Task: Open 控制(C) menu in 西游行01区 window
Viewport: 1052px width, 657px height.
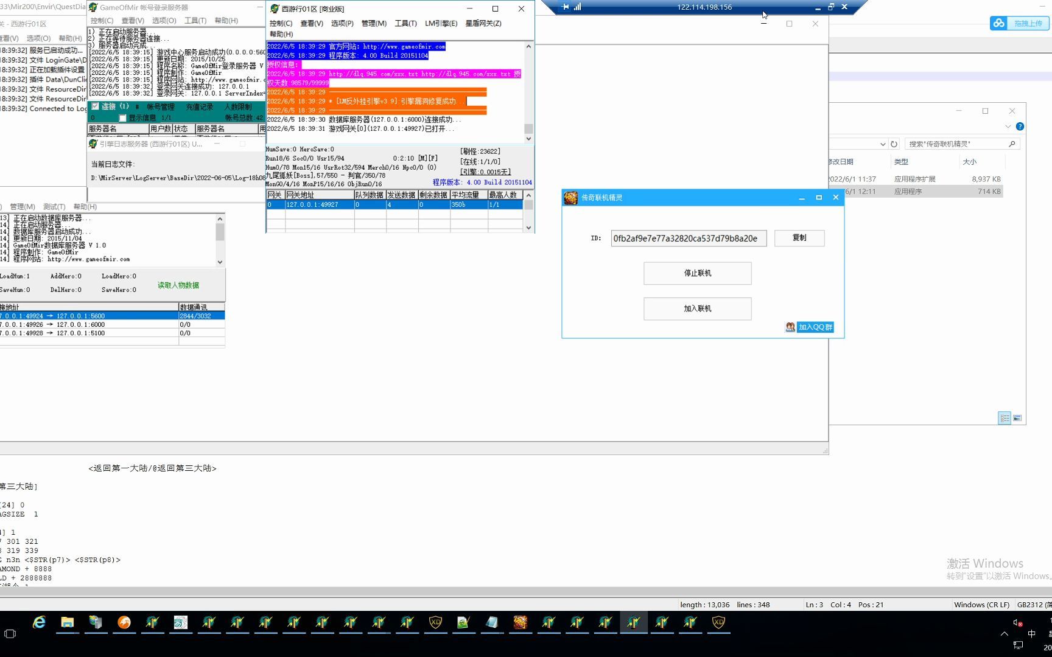Action: (x=281, y=23)
